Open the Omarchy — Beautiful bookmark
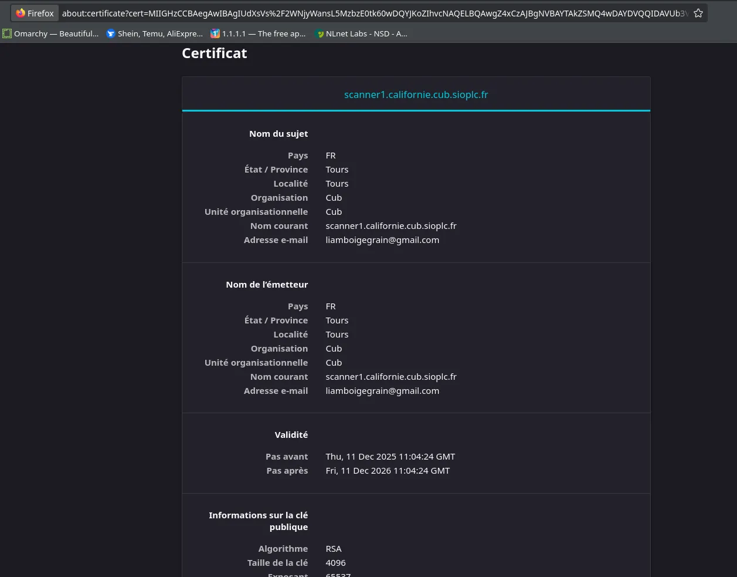 56,33
